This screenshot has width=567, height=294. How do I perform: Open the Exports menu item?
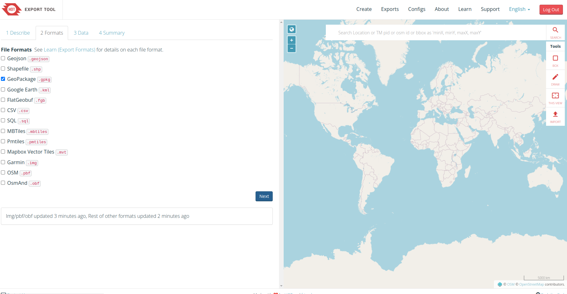tap(390, 9)
